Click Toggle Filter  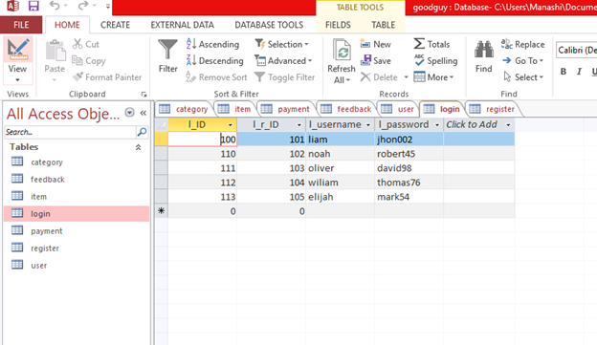pos(285,77)
